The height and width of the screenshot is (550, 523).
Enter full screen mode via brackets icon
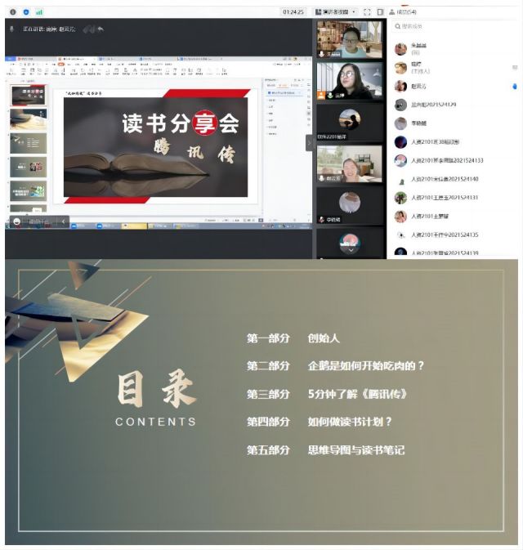[x=367, y=12]
